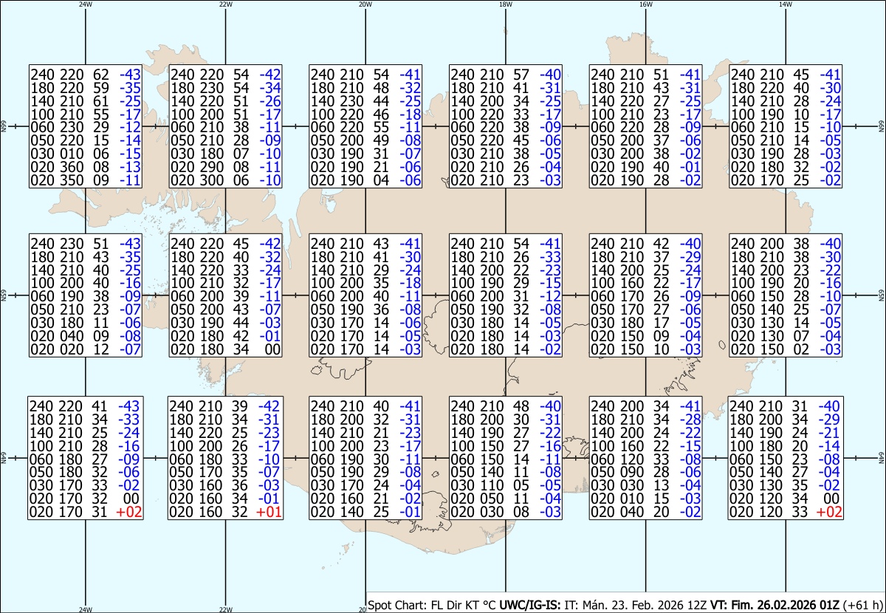Click the row 020 300 06 -10
Viewport: 886px width, 613px height.
(x=225, y=180)
